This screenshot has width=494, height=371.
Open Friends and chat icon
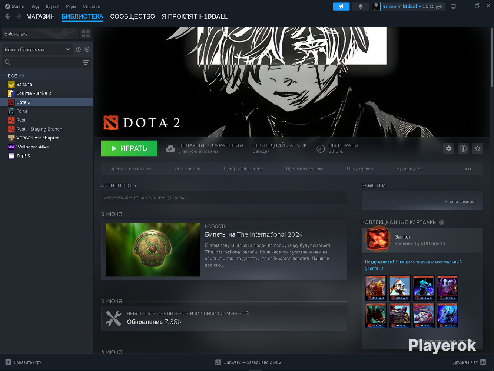(483, 362)
